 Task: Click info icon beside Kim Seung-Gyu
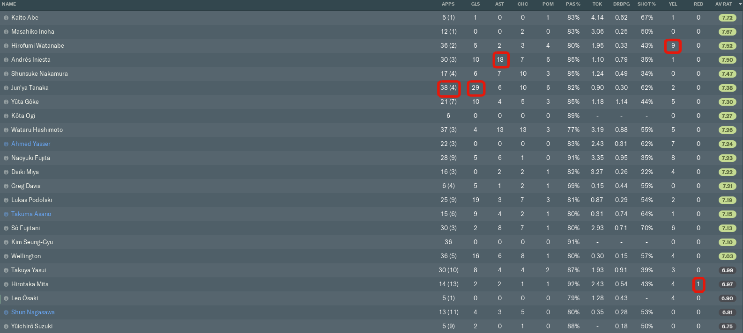[x=6, y=242]
